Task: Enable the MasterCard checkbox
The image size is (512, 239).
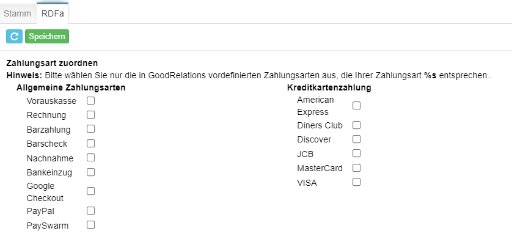Action: pos(357,168)
